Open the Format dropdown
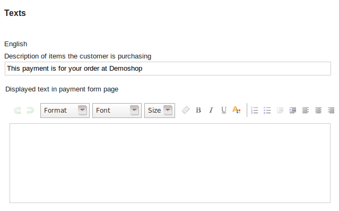 click(x=65, y=111)
